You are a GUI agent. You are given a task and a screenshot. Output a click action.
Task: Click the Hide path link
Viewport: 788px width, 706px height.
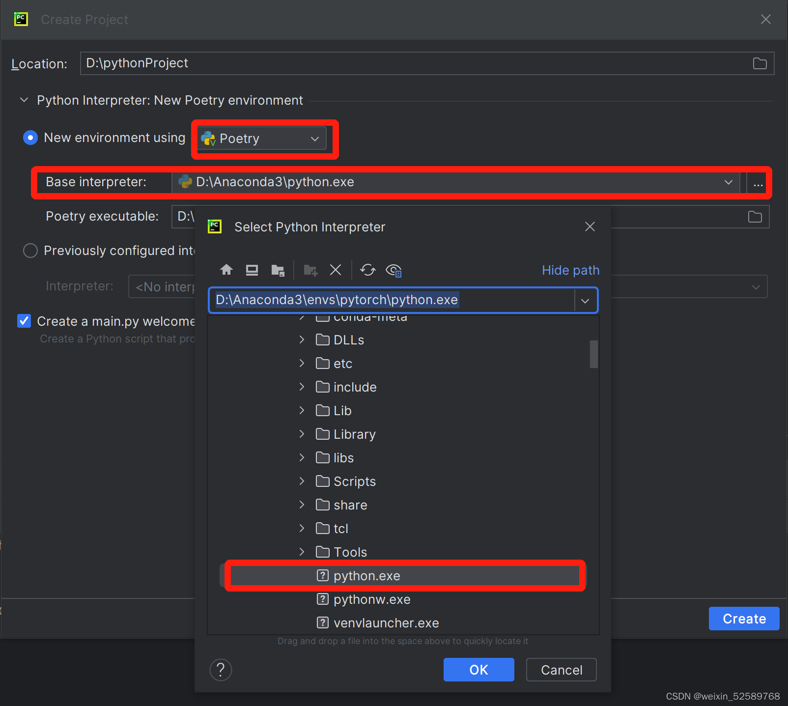click(570, 270)
